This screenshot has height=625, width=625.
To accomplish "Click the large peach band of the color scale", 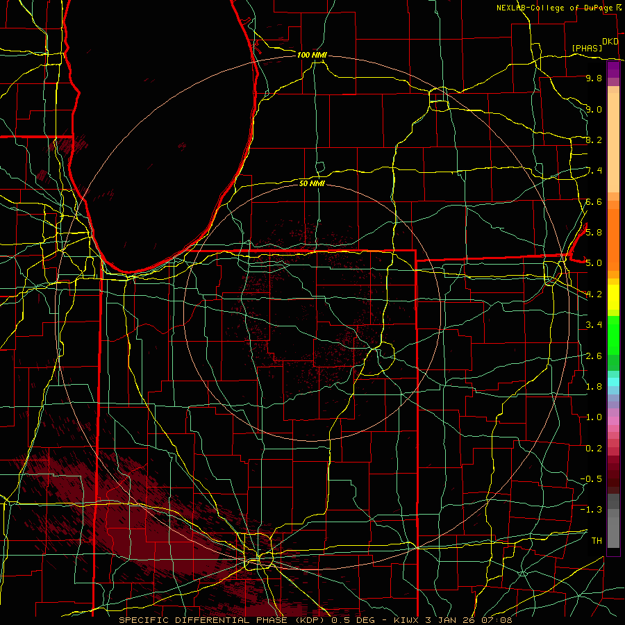I will [x=613, y=142].
